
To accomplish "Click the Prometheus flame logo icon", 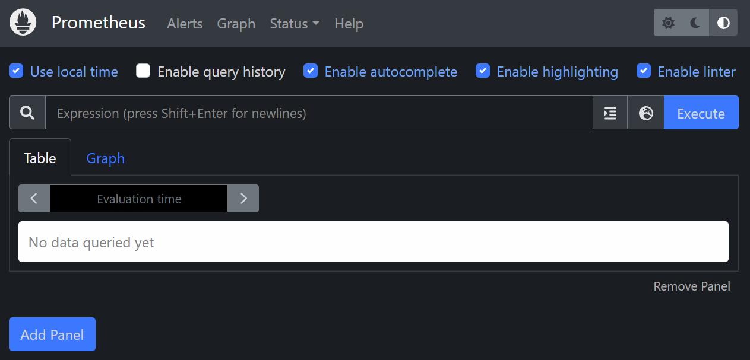I will point(22,22).
